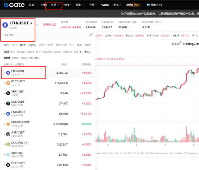Toggle the favorite star on the DOGE/USDT row
The width and height of the screenshot is (199, 170).
tap(4, 144)
